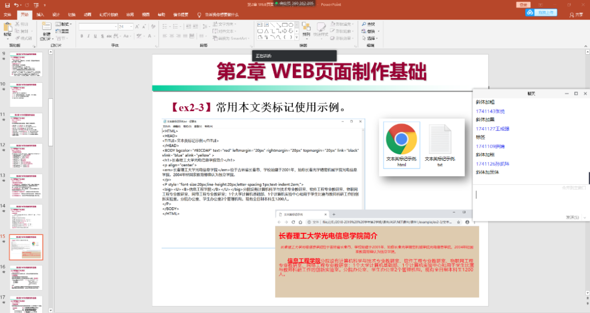Open the Design (设计) ribbon tab
Image resolution: width=590 pixels, height=313 pixels.
(56, 15)
